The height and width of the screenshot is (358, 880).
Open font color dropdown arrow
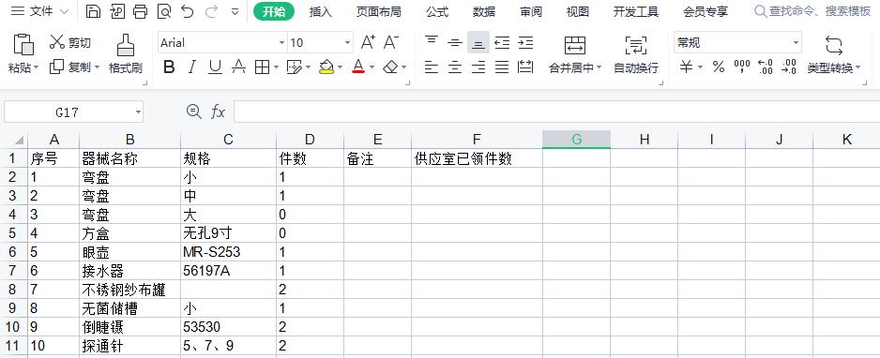click(x=372, y=67)
